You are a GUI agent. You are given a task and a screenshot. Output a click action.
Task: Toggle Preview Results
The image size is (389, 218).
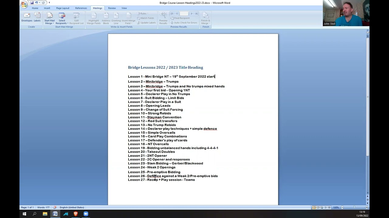click(163, 18)
